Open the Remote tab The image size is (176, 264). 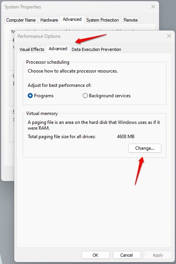click(131, 20)
